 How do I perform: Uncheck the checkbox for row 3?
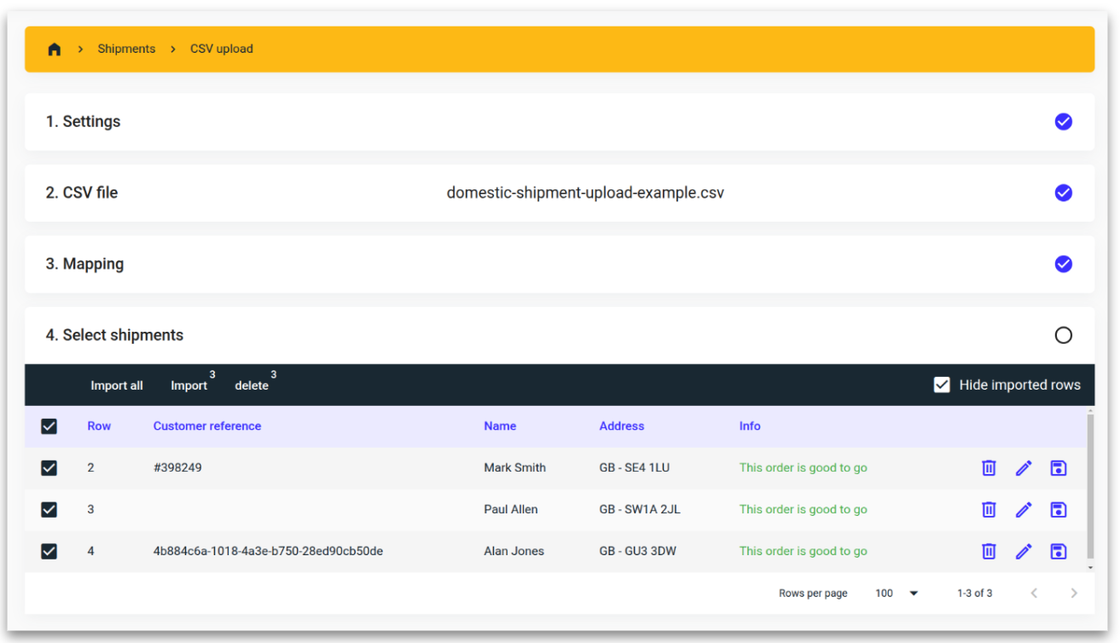point(49,509)
